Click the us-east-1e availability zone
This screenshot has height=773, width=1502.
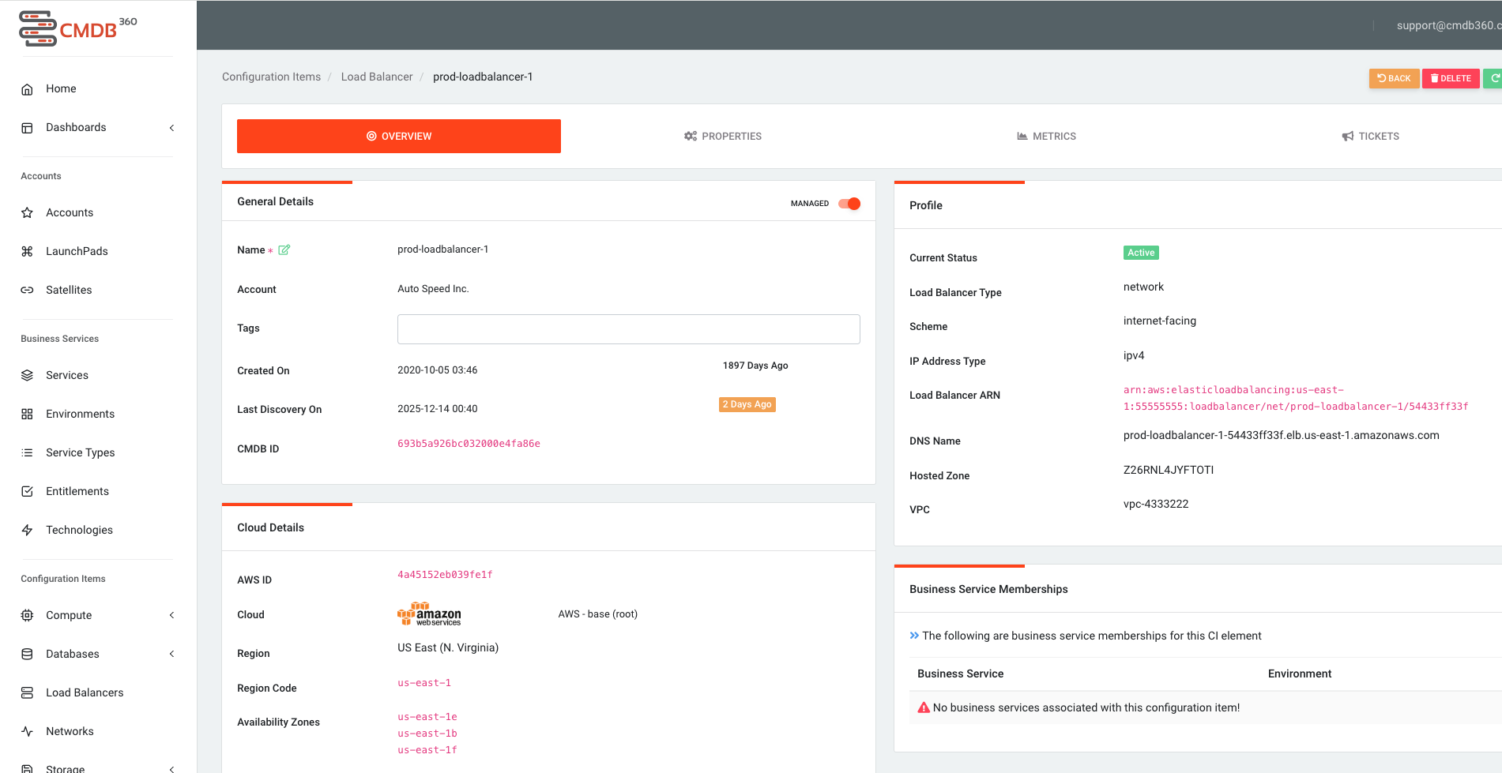click(427, 717)
